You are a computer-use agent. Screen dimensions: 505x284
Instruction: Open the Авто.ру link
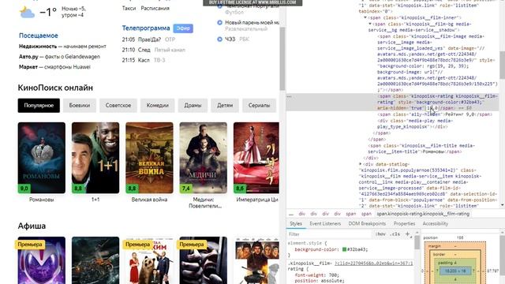point(28,57)
